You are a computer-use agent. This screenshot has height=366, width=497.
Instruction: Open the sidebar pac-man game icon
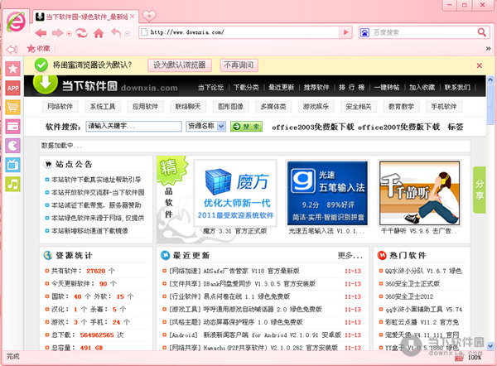point(13,146)
